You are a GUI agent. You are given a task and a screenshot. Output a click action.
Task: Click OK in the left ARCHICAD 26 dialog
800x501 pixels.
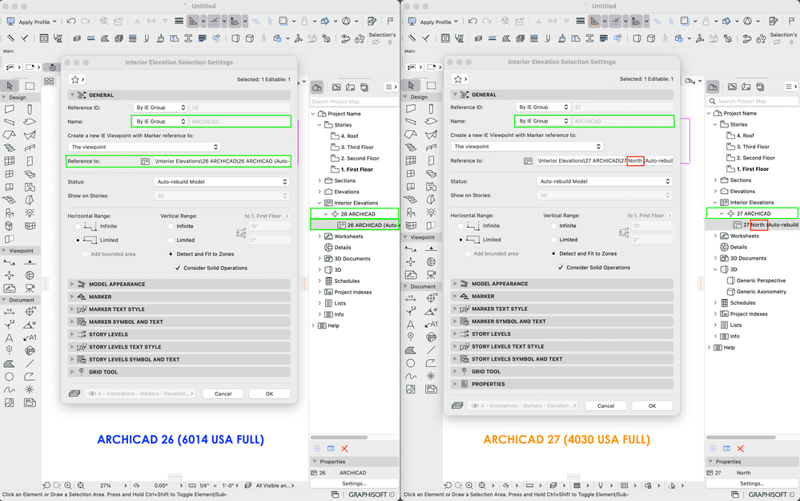269,394
